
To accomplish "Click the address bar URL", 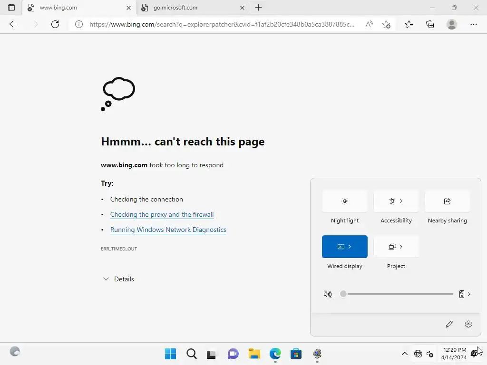I will pos(222,24).
